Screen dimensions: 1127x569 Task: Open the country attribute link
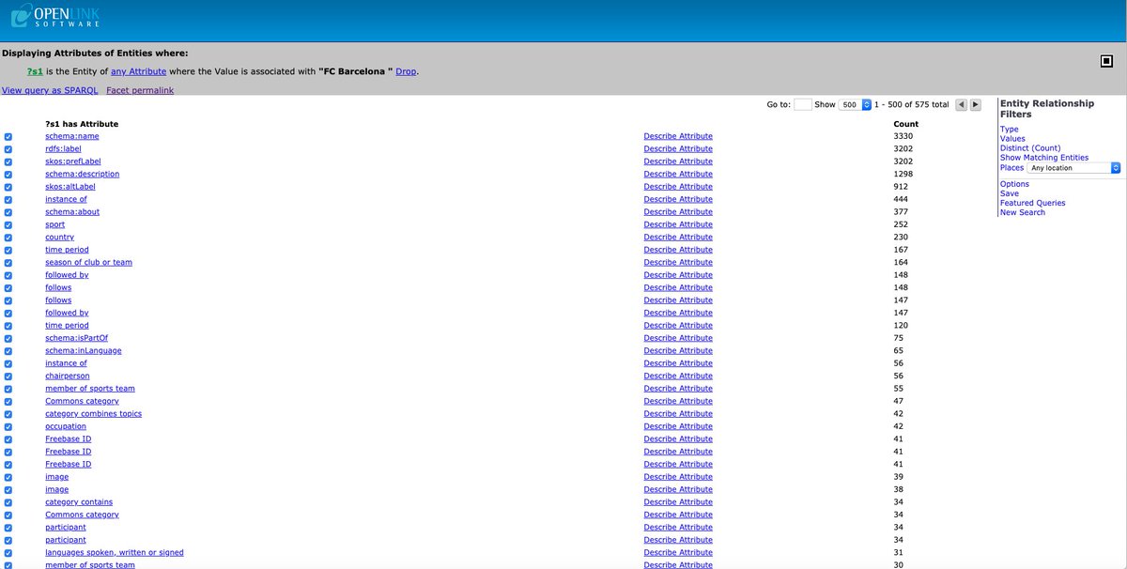pyautogui.click(x=59, y=237)
